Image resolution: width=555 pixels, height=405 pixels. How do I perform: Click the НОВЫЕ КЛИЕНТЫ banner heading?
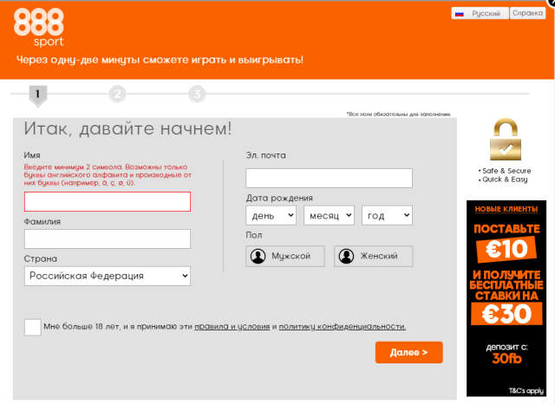click(x=506, y=209)
